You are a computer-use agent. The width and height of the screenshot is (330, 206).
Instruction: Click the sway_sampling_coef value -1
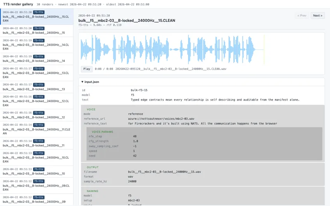[135, 146]
